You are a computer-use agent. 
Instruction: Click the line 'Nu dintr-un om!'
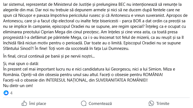click(18, 86)
